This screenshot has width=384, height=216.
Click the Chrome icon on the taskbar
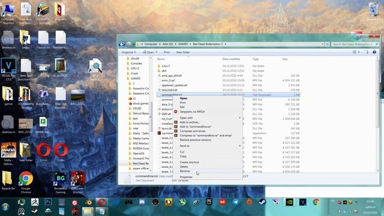(316, 202)
